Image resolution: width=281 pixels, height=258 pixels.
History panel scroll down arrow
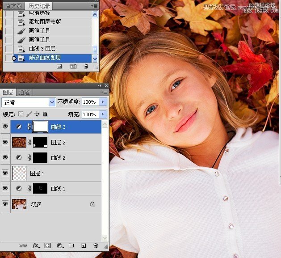point(95,59)
